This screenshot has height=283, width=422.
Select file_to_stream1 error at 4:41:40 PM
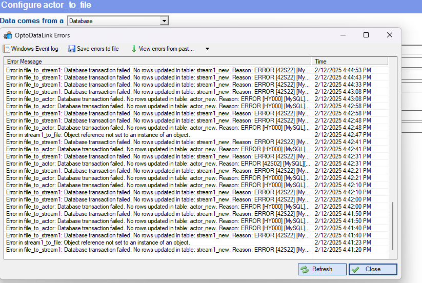(x=196, y=235)
